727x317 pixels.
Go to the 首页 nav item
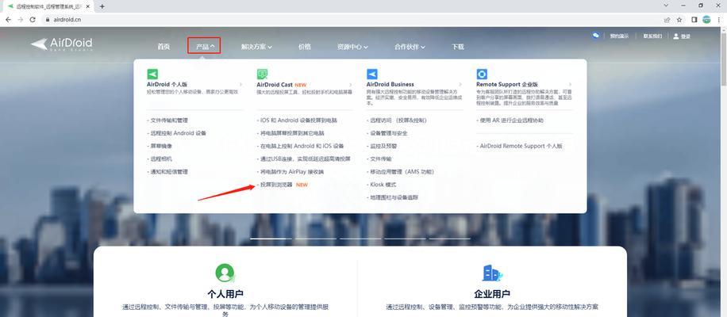(163, 47)
